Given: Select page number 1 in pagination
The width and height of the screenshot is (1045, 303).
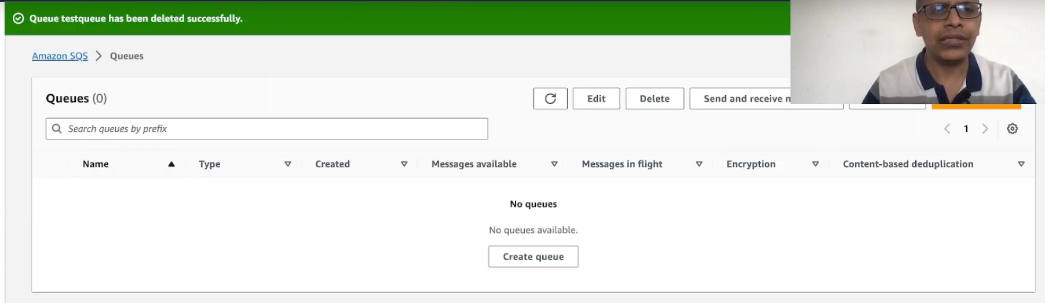Looking at the screenshot, I should (x=966, y=129).
